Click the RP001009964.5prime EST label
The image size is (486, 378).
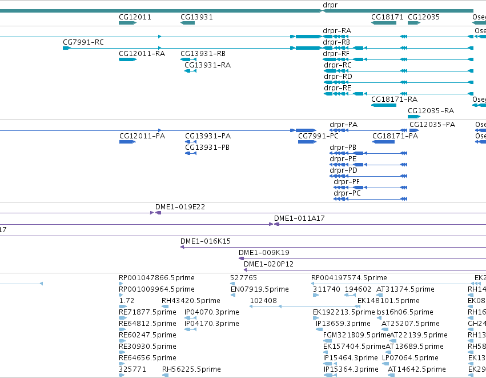pos(156,289)
